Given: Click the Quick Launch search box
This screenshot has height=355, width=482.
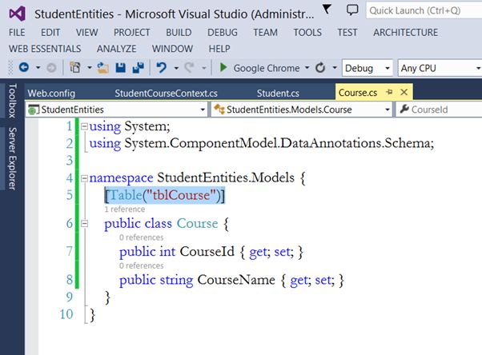Looking at the screenshot, I should pyautogui.click(x=424, y=10).
